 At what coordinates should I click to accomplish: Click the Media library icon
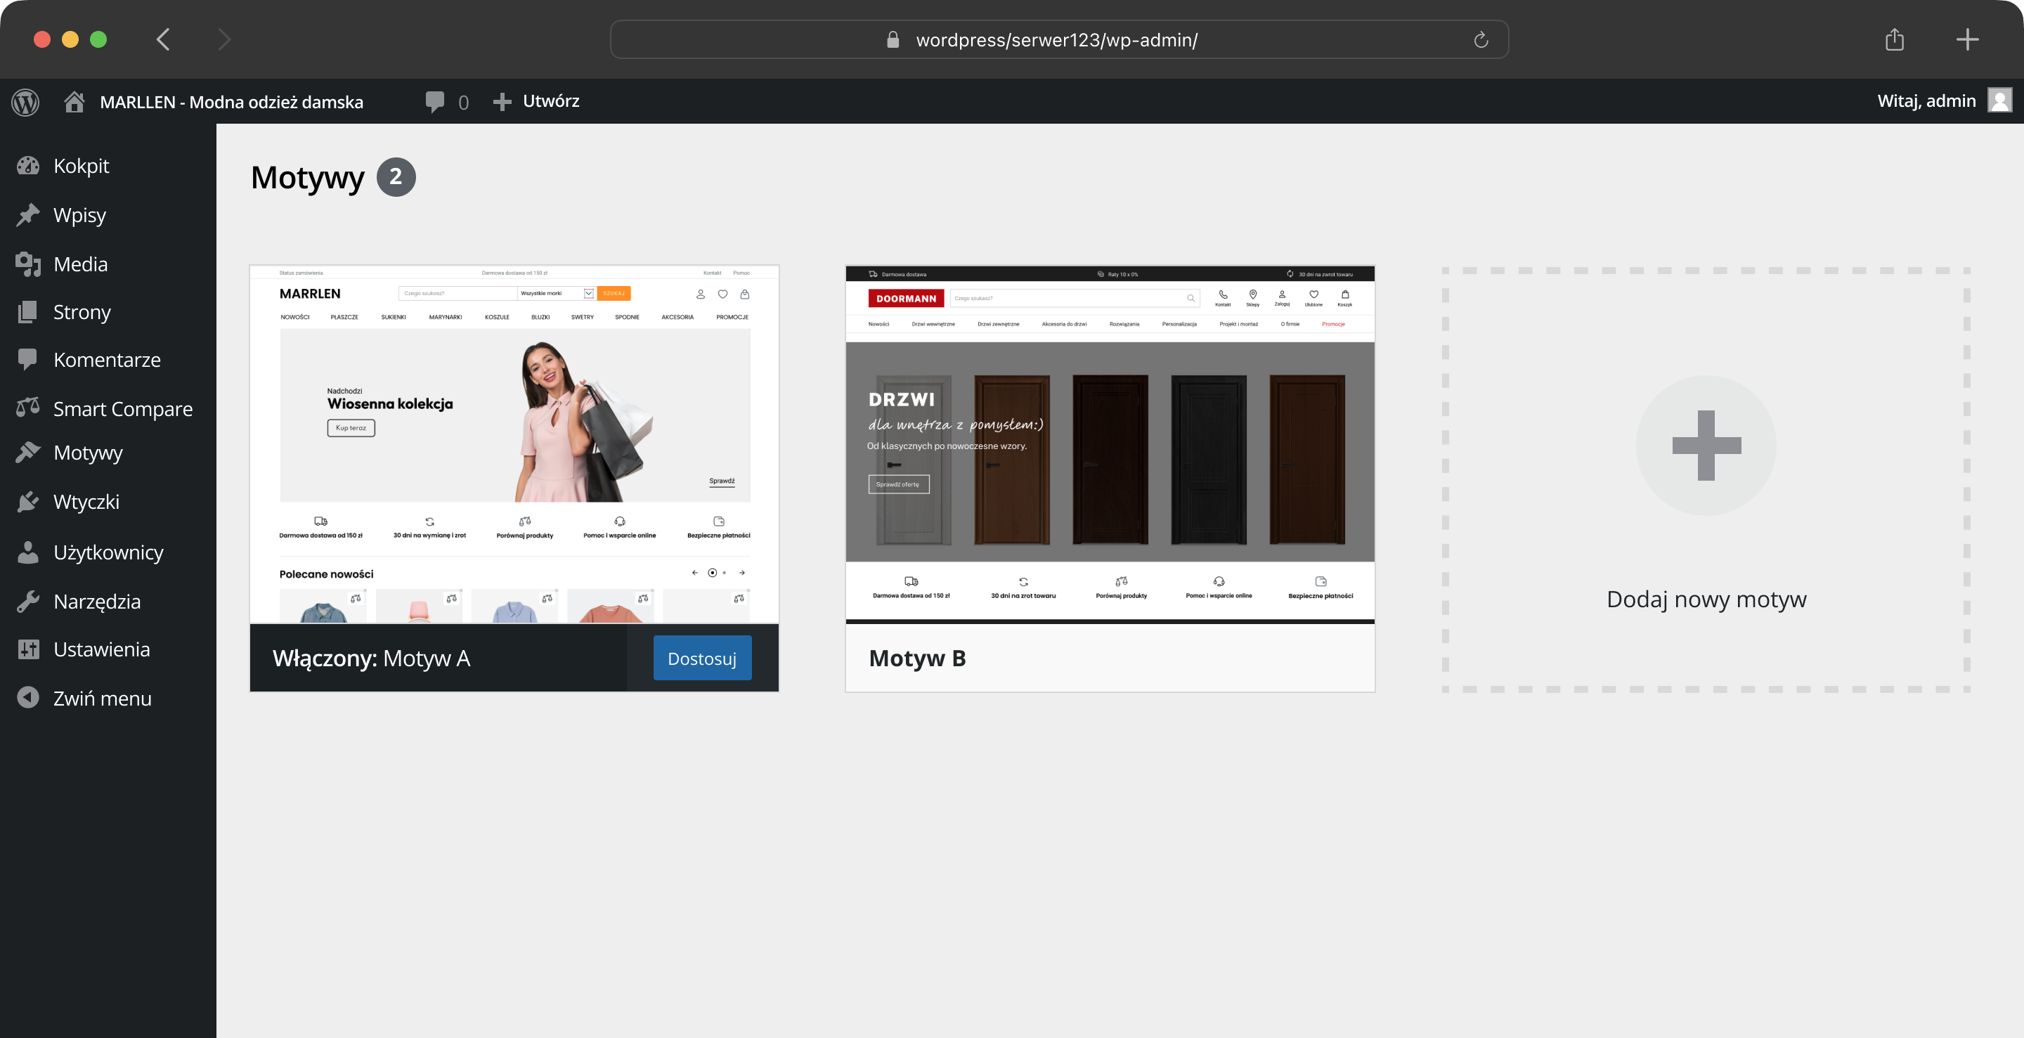(28, 264)
